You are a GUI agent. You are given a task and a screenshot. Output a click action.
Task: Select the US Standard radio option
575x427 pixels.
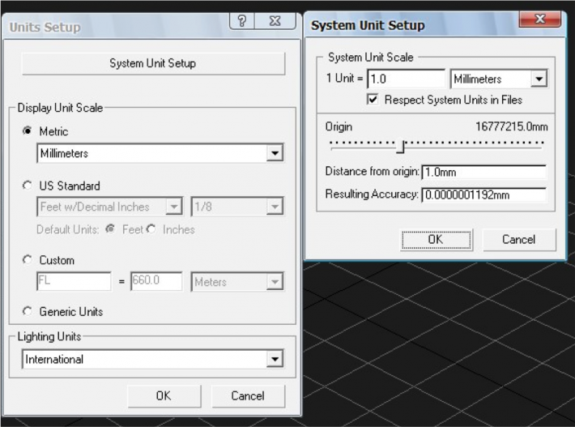[28, 186]
